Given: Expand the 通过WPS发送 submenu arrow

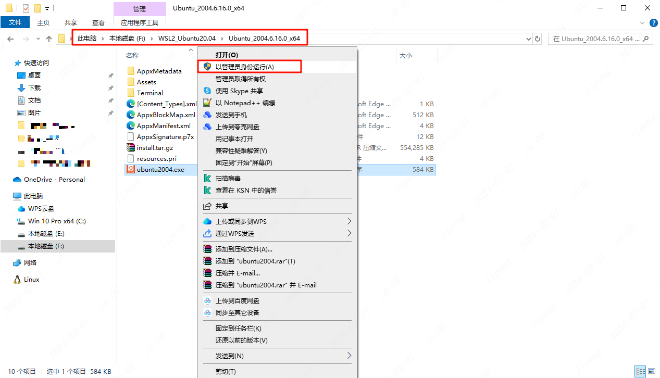Looking at the screenshot, I should point(350,233).
